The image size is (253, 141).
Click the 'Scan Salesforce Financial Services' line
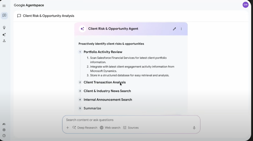(x=128, y=60)
